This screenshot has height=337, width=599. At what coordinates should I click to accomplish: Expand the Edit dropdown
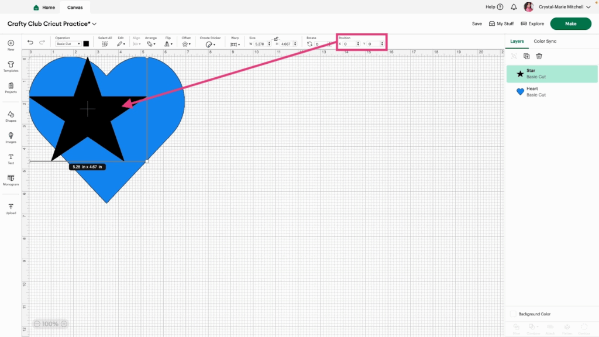[121, 44]
